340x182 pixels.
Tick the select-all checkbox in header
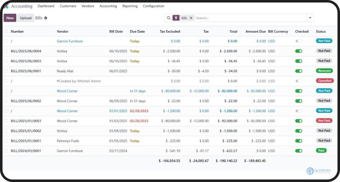(x=5, y=31)
